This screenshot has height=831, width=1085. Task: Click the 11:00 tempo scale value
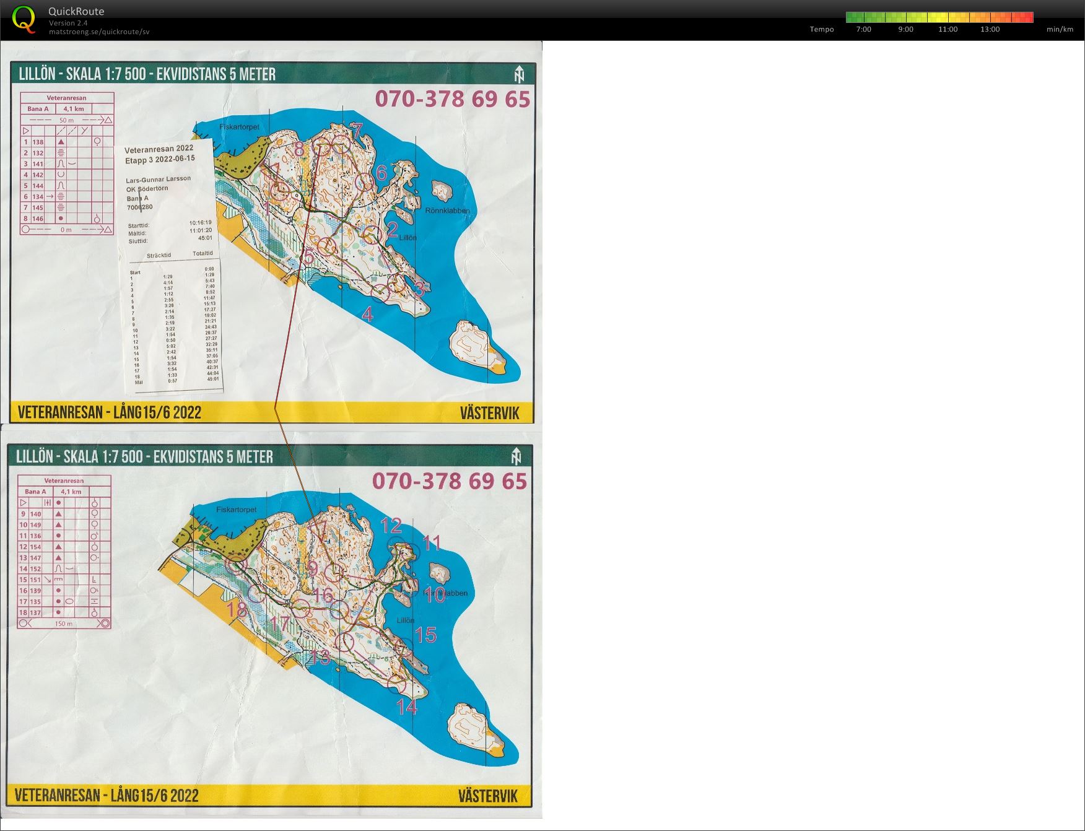click(948, 29)
